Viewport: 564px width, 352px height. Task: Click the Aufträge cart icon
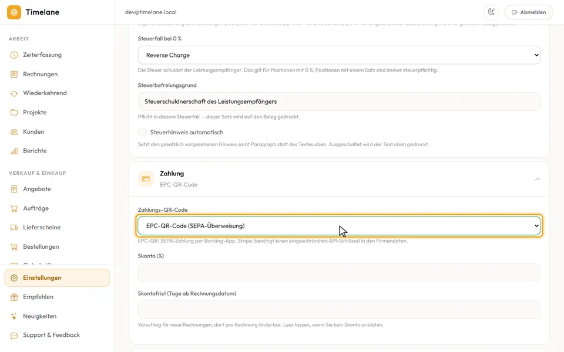(14, 208)
